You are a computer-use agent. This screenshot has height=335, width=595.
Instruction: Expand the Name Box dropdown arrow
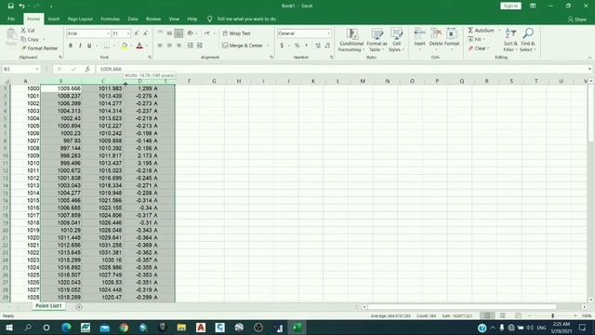tap(37, 69)
